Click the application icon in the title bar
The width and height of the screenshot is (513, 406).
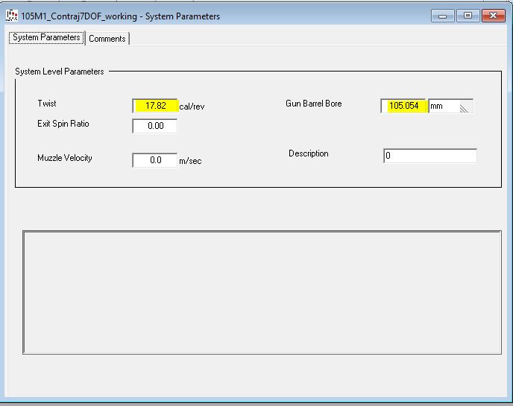12,16
